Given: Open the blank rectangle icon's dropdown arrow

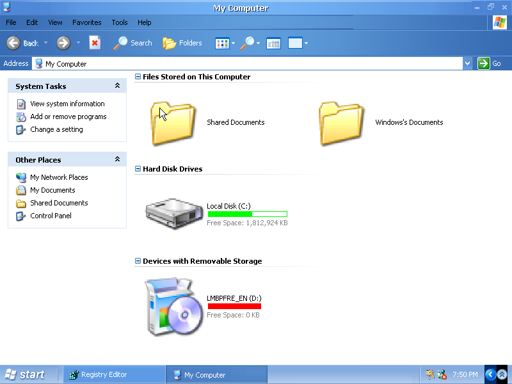Looking at the screenshot, I should tap(306, 43).
